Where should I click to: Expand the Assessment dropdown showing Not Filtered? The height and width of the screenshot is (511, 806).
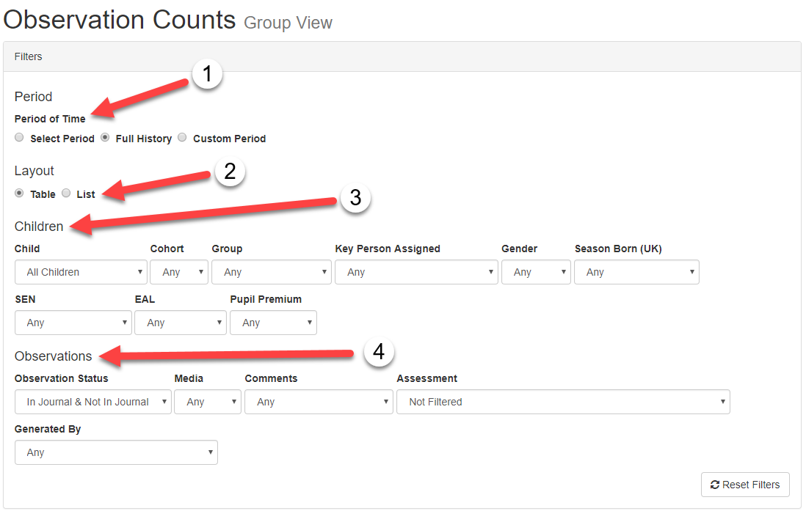[x=563, y=402]
